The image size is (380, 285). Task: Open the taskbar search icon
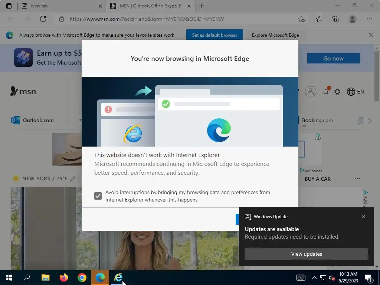tap(27, 277)
